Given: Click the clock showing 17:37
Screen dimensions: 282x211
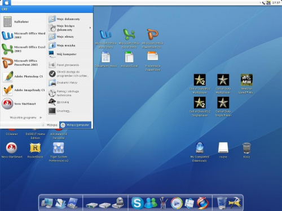Looking at the screenshot, I should click(x=276, y=3).
